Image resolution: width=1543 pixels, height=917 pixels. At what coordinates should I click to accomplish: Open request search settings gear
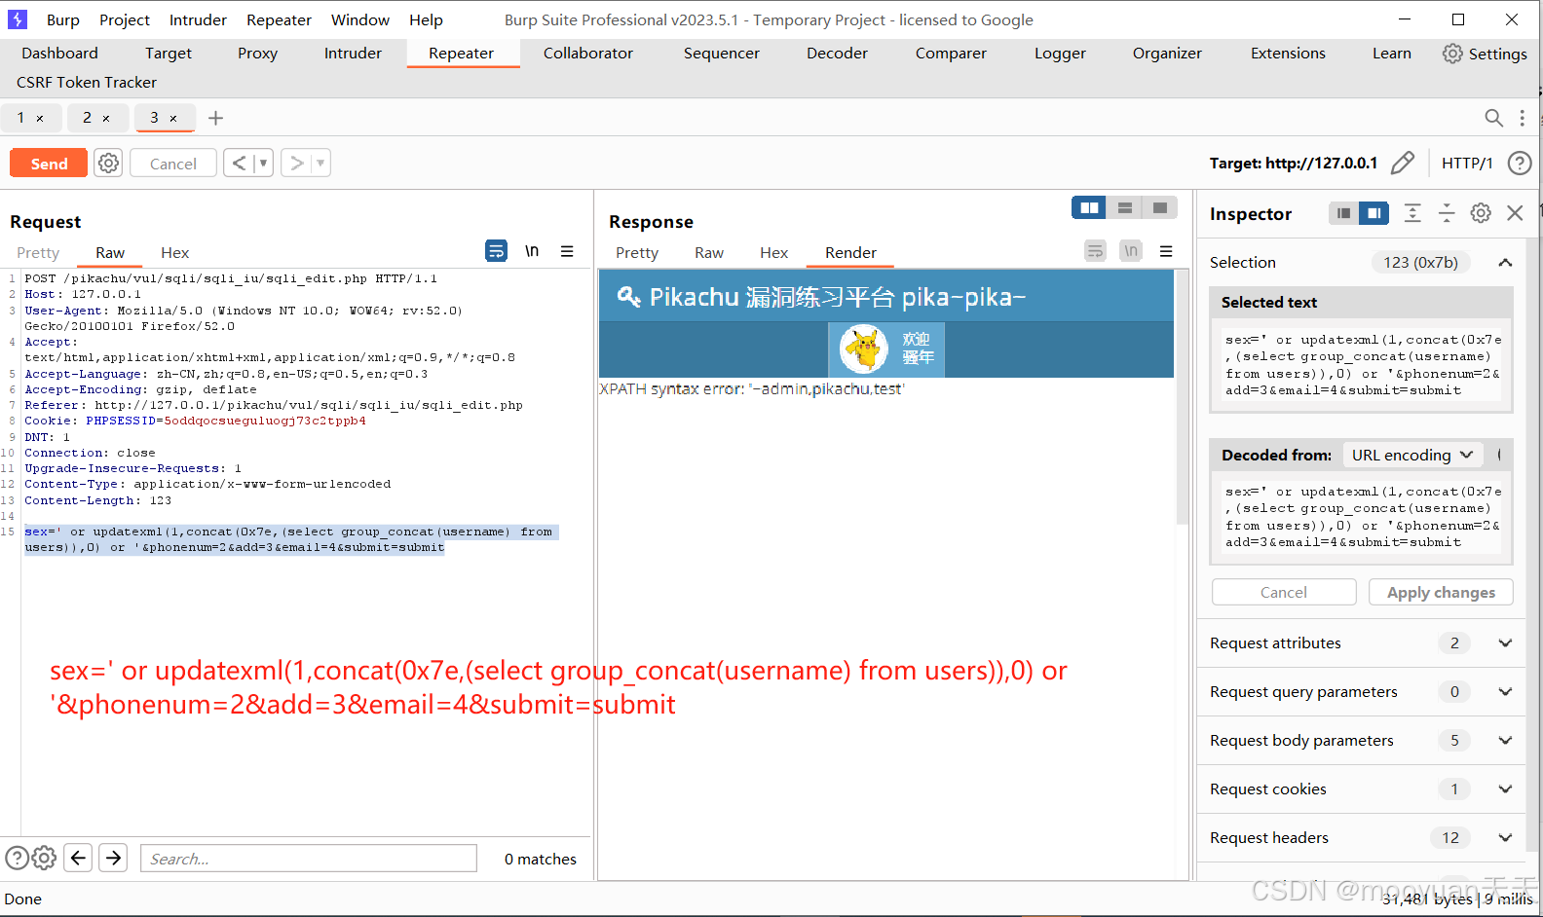click(44, 858)
